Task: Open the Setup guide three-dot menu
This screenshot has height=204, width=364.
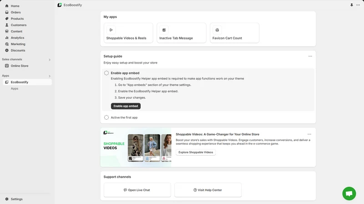Action: pos(310,56)
